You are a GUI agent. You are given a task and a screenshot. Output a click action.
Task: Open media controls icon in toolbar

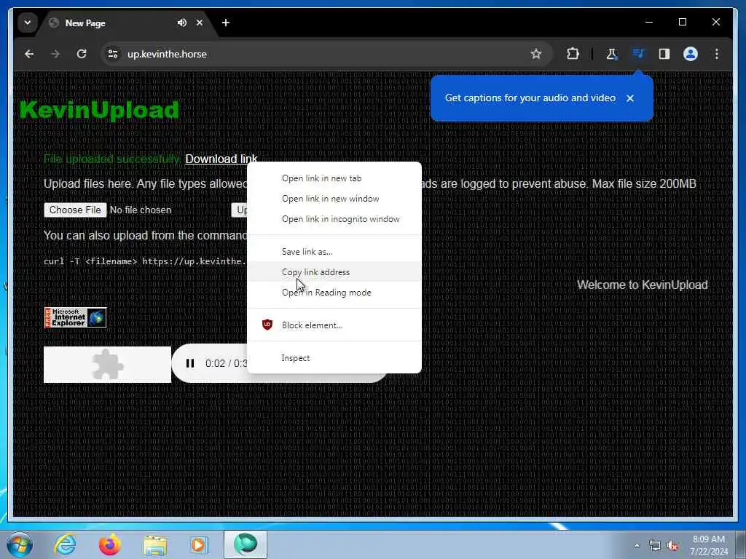tap(638, 54)
